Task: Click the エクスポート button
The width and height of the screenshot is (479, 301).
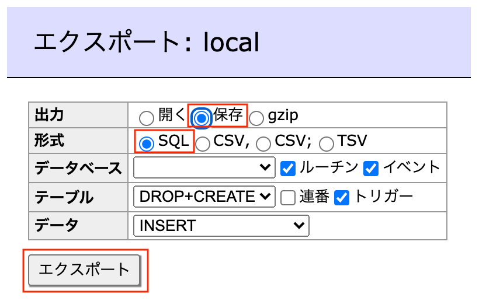Action: [x=84, y=270]
